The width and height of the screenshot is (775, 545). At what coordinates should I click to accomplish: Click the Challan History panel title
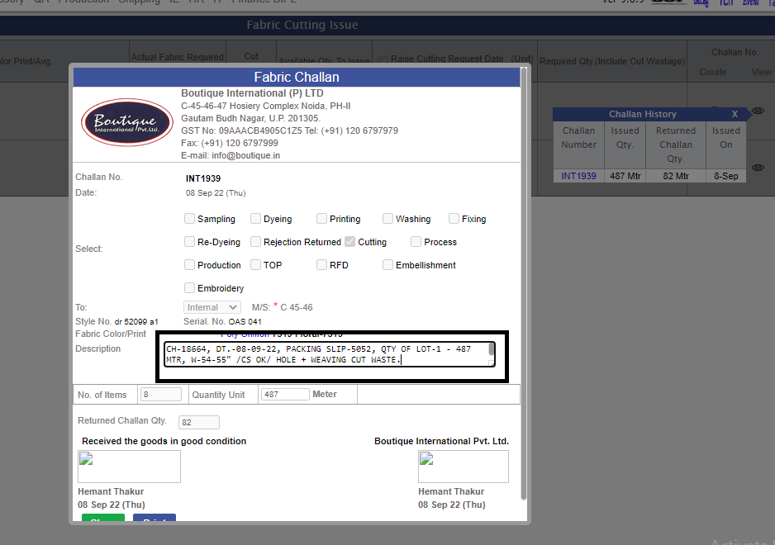tap(643, 114)
